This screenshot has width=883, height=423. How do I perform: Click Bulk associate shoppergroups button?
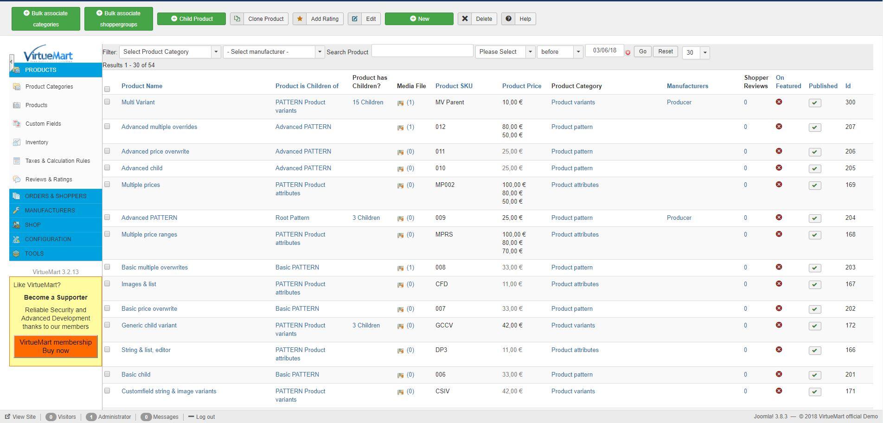119,19
